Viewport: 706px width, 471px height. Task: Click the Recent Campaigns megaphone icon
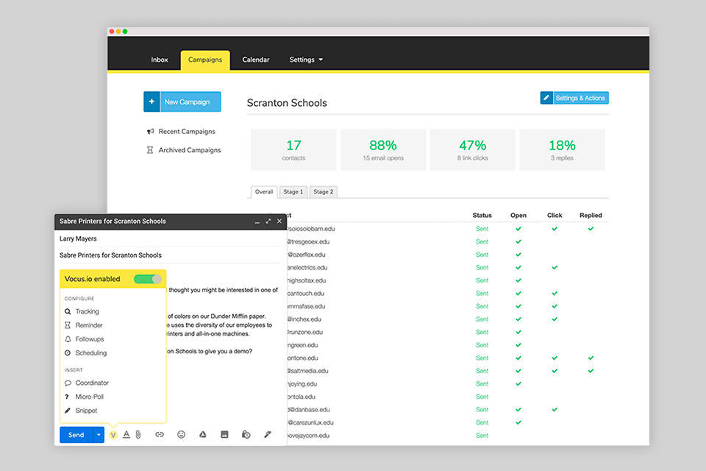coord(150,132)
